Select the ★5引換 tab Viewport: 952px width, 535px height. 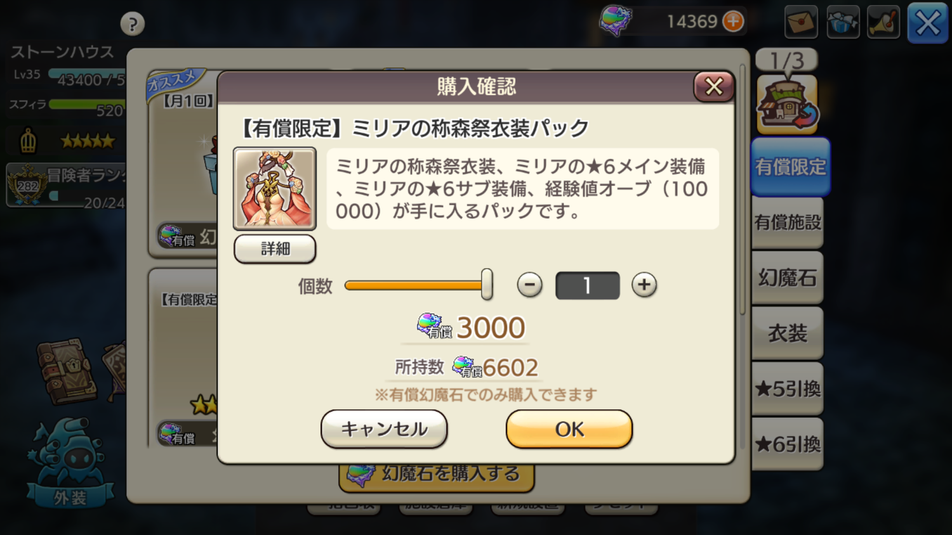click(x=788, y=389)
